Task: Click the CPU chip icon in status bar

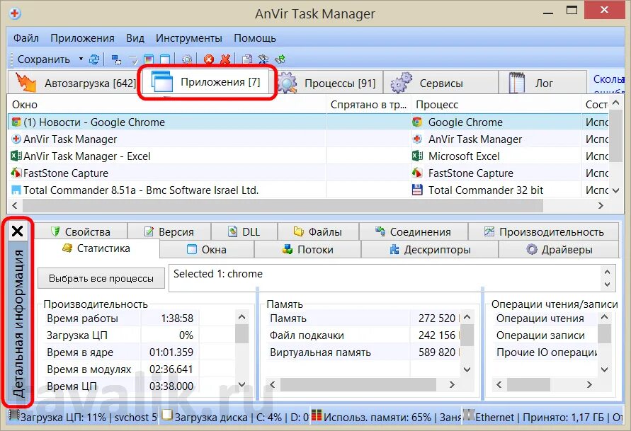Action: pos(14,415)
